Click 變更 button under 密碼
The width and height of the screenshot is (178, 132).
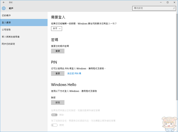(x=58, y=51)
